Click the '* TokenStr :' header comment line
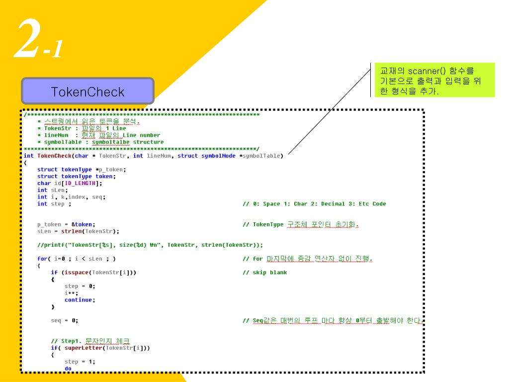Viewport: 509px width, 382px height. [82, 128]
